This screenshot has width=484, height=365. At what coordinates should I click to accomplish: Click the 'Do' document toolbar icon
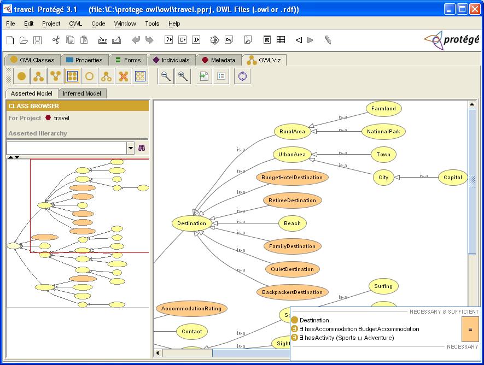pos(229,40)
